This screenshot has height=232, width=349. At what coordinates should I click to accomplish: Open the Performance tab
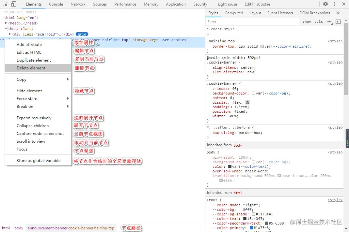point(125,4)
